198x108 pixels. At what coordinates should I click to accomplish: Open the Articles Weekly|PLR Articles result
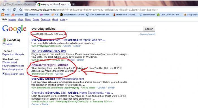[x=50, y=65]
